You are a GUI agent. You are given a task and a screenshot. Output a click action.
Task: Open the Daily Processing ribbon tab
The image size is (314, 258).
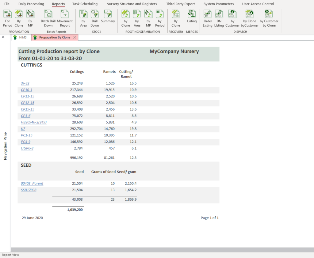[x=31, y=4]
